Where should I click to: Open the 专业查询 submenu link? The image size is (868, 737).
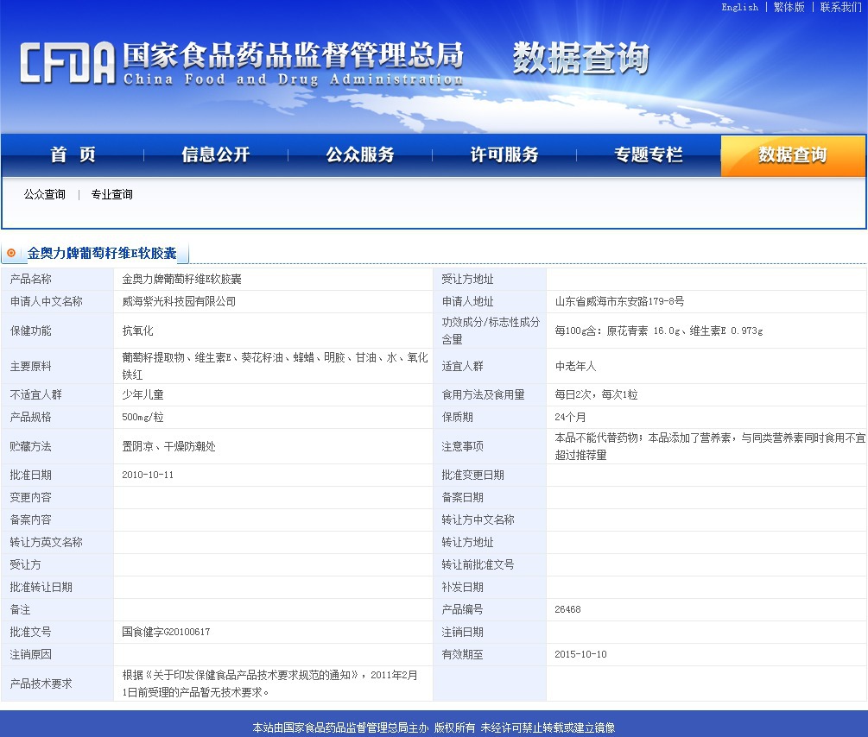pyautogui.click(x=111, y=194)
